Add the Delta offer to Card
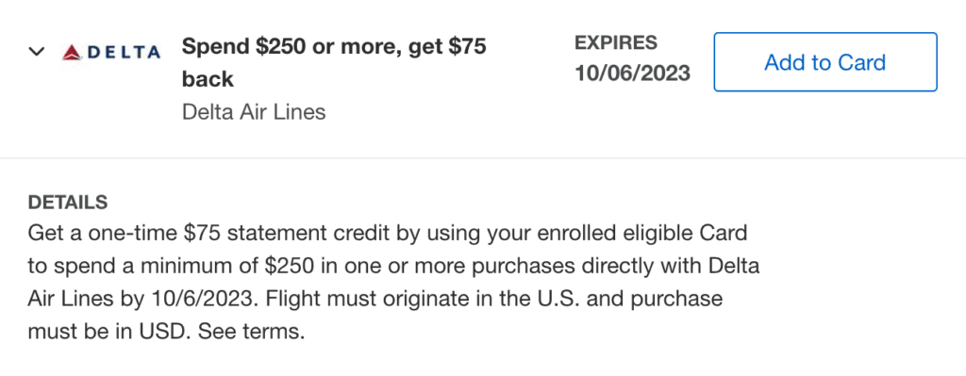 click(x=824, y=62)
